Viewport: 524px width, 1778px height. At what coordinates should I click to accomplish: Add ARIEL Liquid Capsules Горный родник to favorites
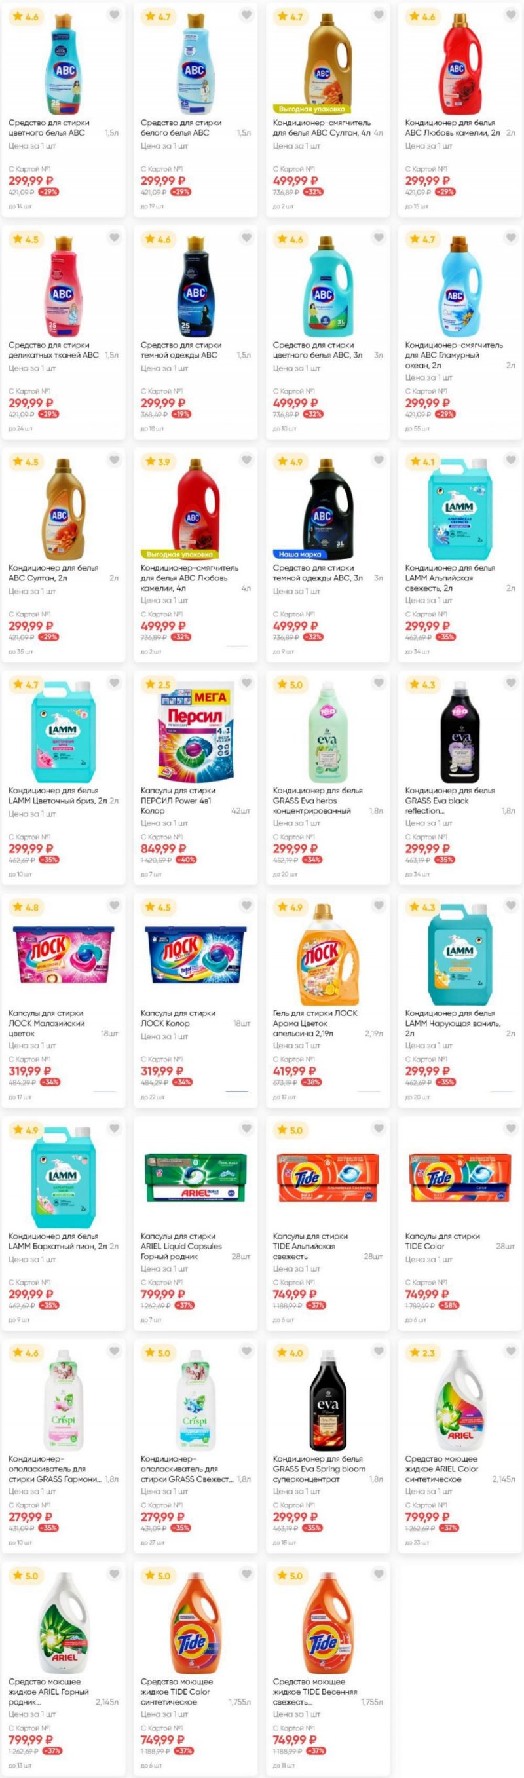coord(246,1129)
